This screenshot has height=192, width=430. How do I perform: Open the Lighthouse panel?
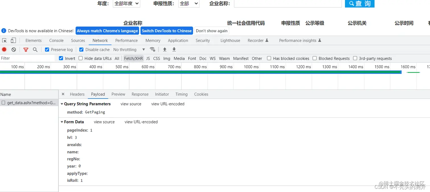(x=230, y=40)
